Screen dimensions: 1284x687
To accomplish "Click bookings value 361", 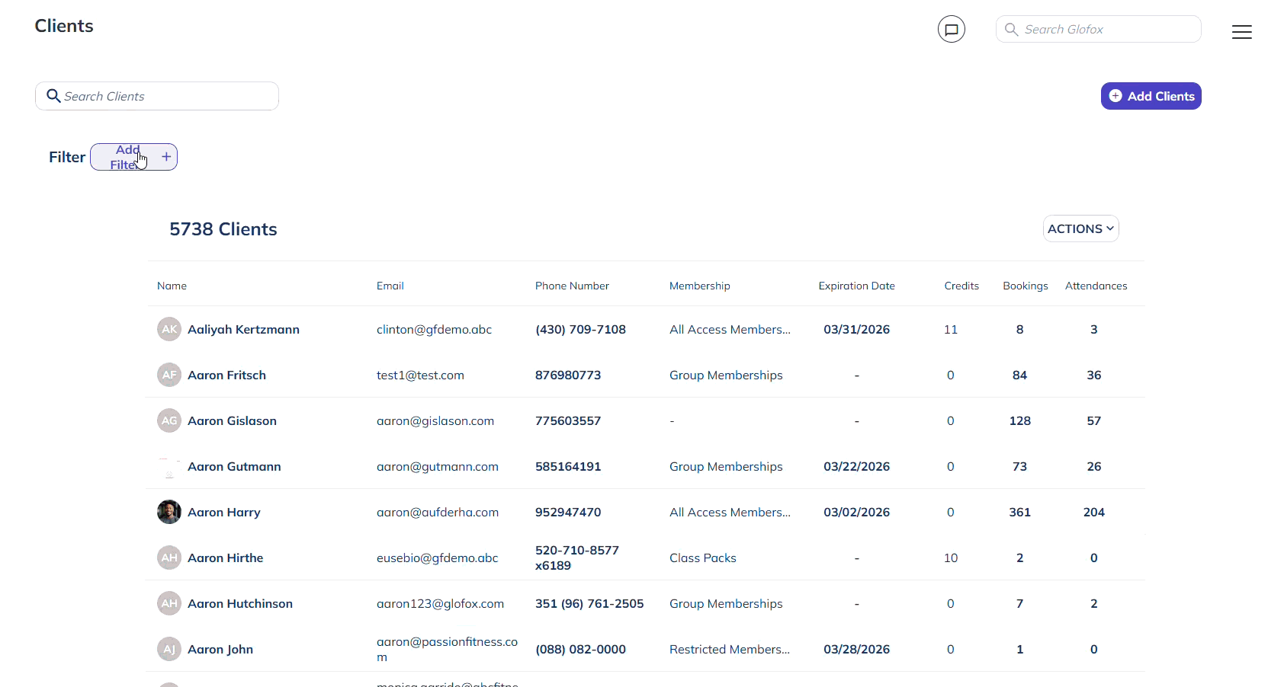I will [1019, 512].
